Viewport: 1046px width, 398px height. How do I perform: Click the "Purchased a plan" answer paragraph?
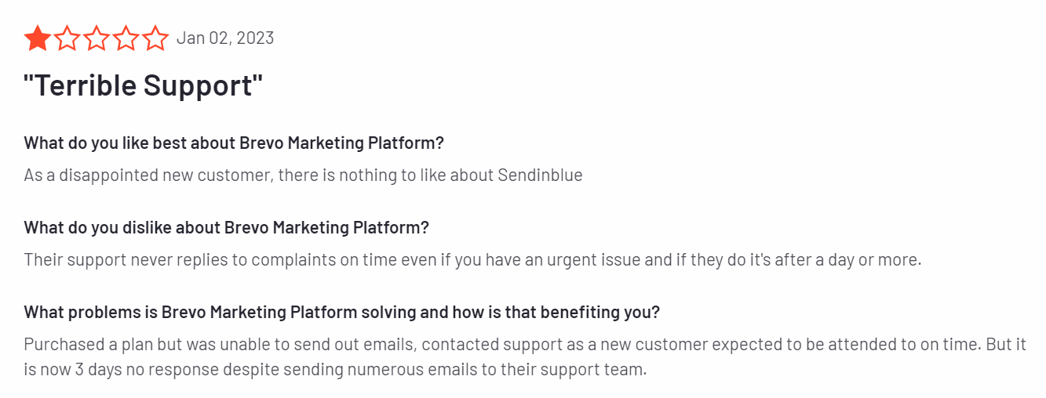(x=525, y=356)
